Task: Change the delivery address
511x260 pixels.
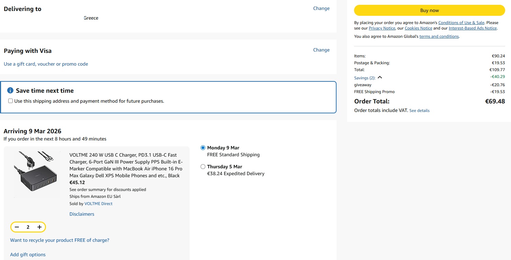Action: point(321,8)
